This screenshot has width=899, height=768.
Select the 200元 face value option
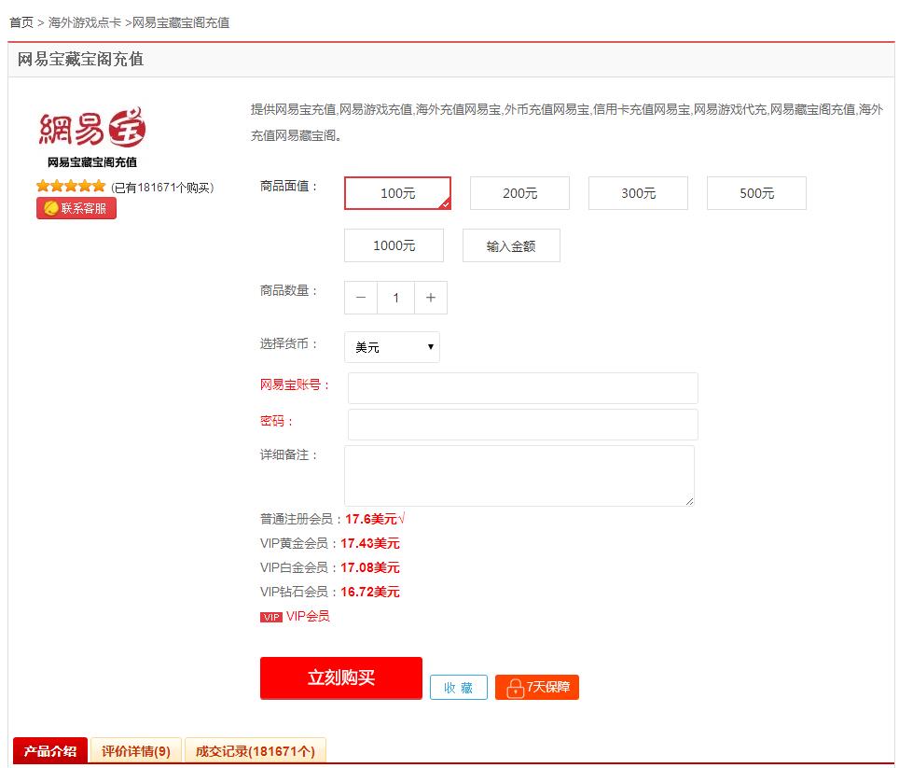click(519, 193)
